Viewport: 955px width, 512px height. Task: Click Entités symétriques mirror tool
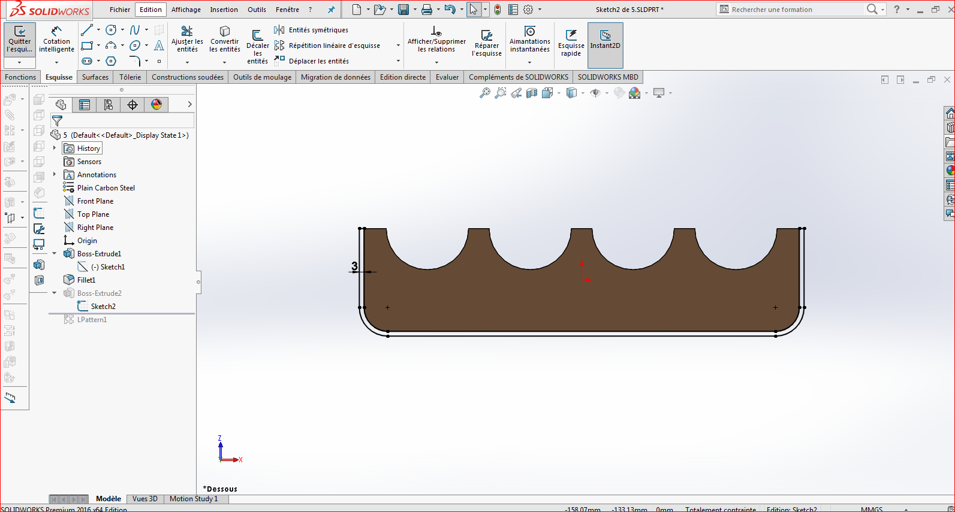[311, 30]
